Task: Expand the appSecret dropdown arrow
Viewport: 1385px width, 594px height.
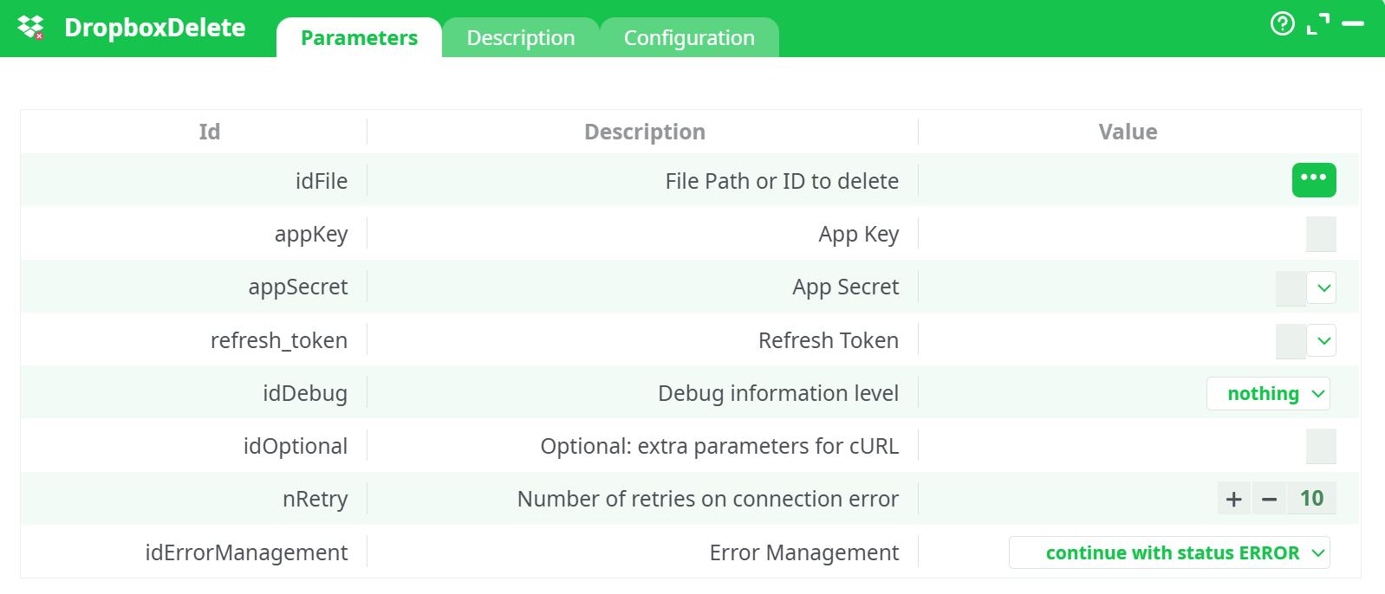Action: point(1323,287)
